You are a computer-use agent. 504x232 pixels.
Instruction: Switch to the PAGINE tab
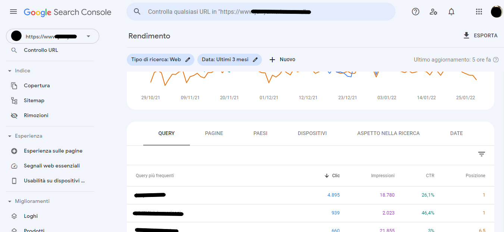coord(214,133)
